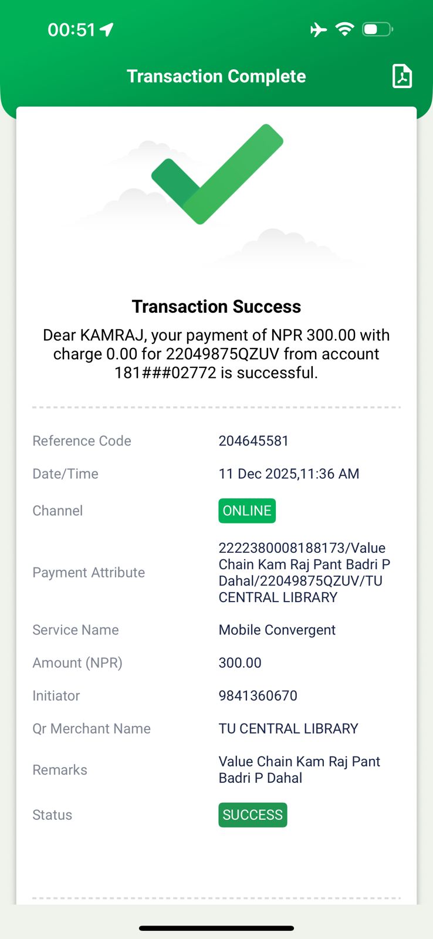The image size is (433, 939).
Task: Tap the Transaction Success heading
Action: 216,306
